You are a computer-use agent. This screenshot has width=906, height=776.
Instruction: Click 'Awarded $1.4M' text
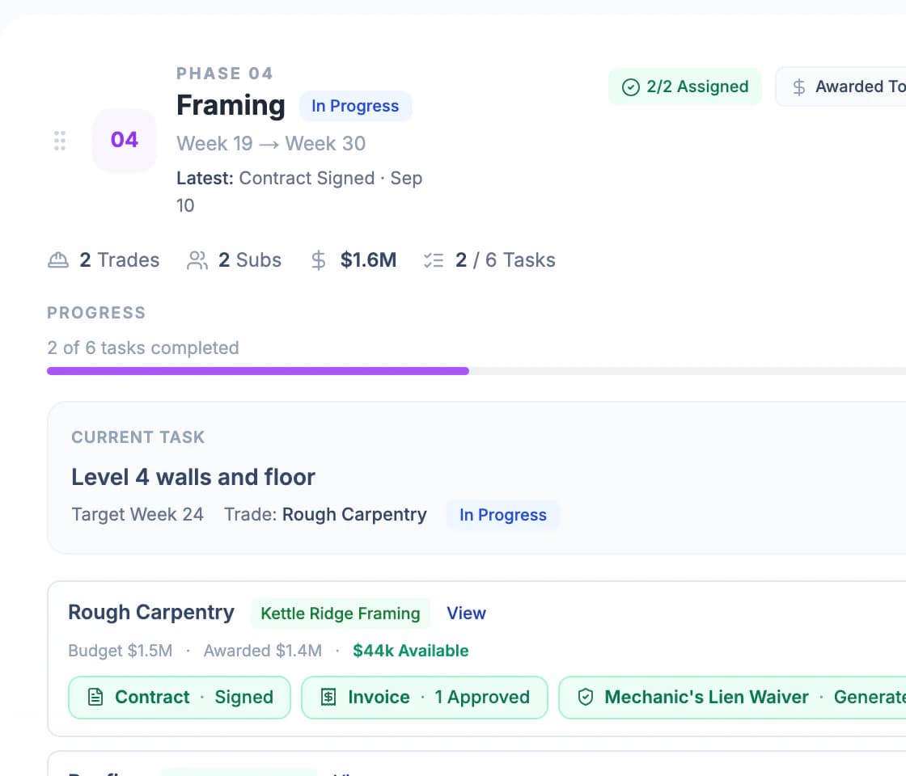[x=262, y=651]
